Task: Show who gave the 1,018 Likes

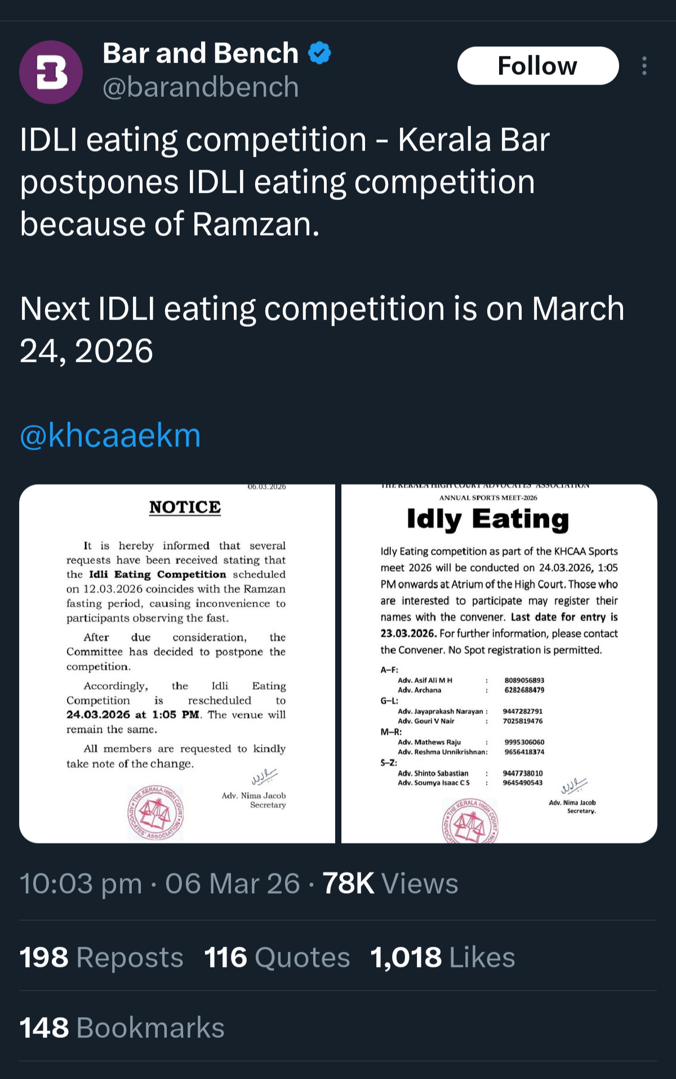Action: click(x=442, y=957)
